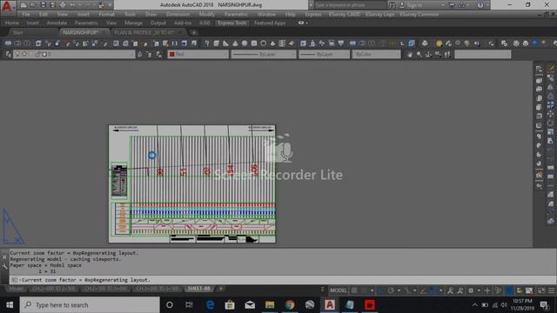Toggle polar tracking in status bar
The width and height of the screenshot is (557, 313).
click(x=391, y=290)
